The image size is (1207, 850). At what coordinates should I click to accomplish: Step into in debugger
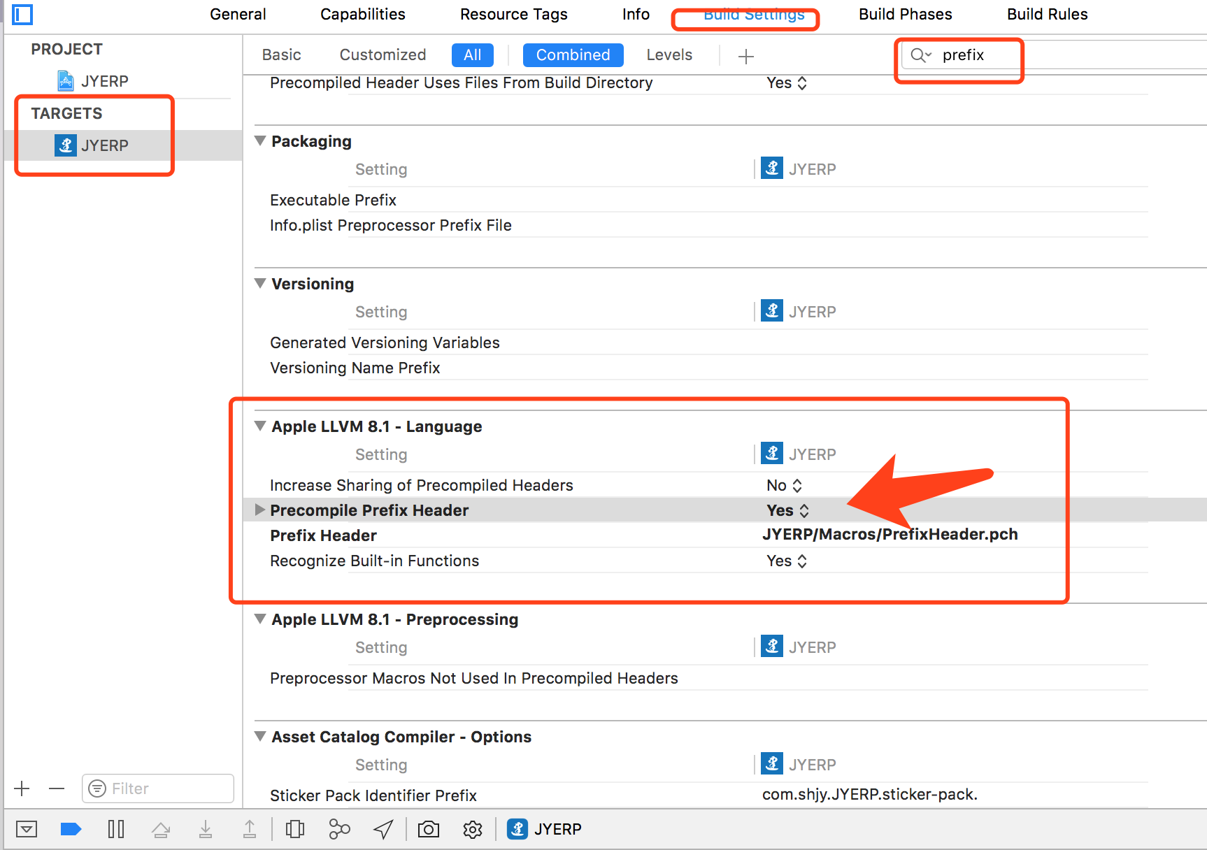pyautogui.click(x=206, y=829)
